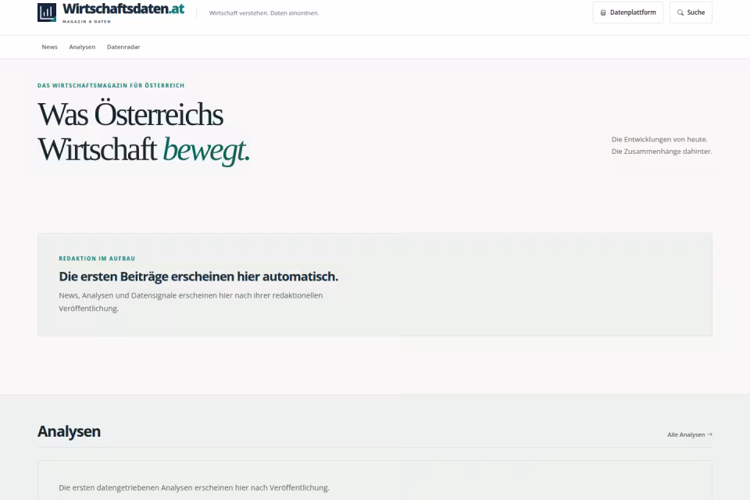Click the headline Was Österreichs Wirtschaft bewegt
750x500 pixels.
144,132
